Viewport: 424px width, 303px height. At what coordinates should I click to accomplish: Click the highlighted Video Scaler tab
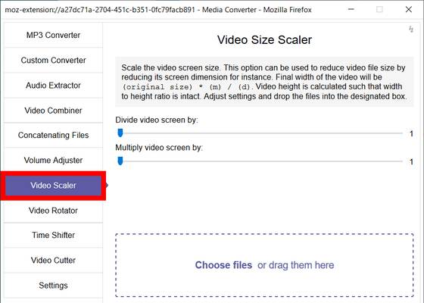53,186
